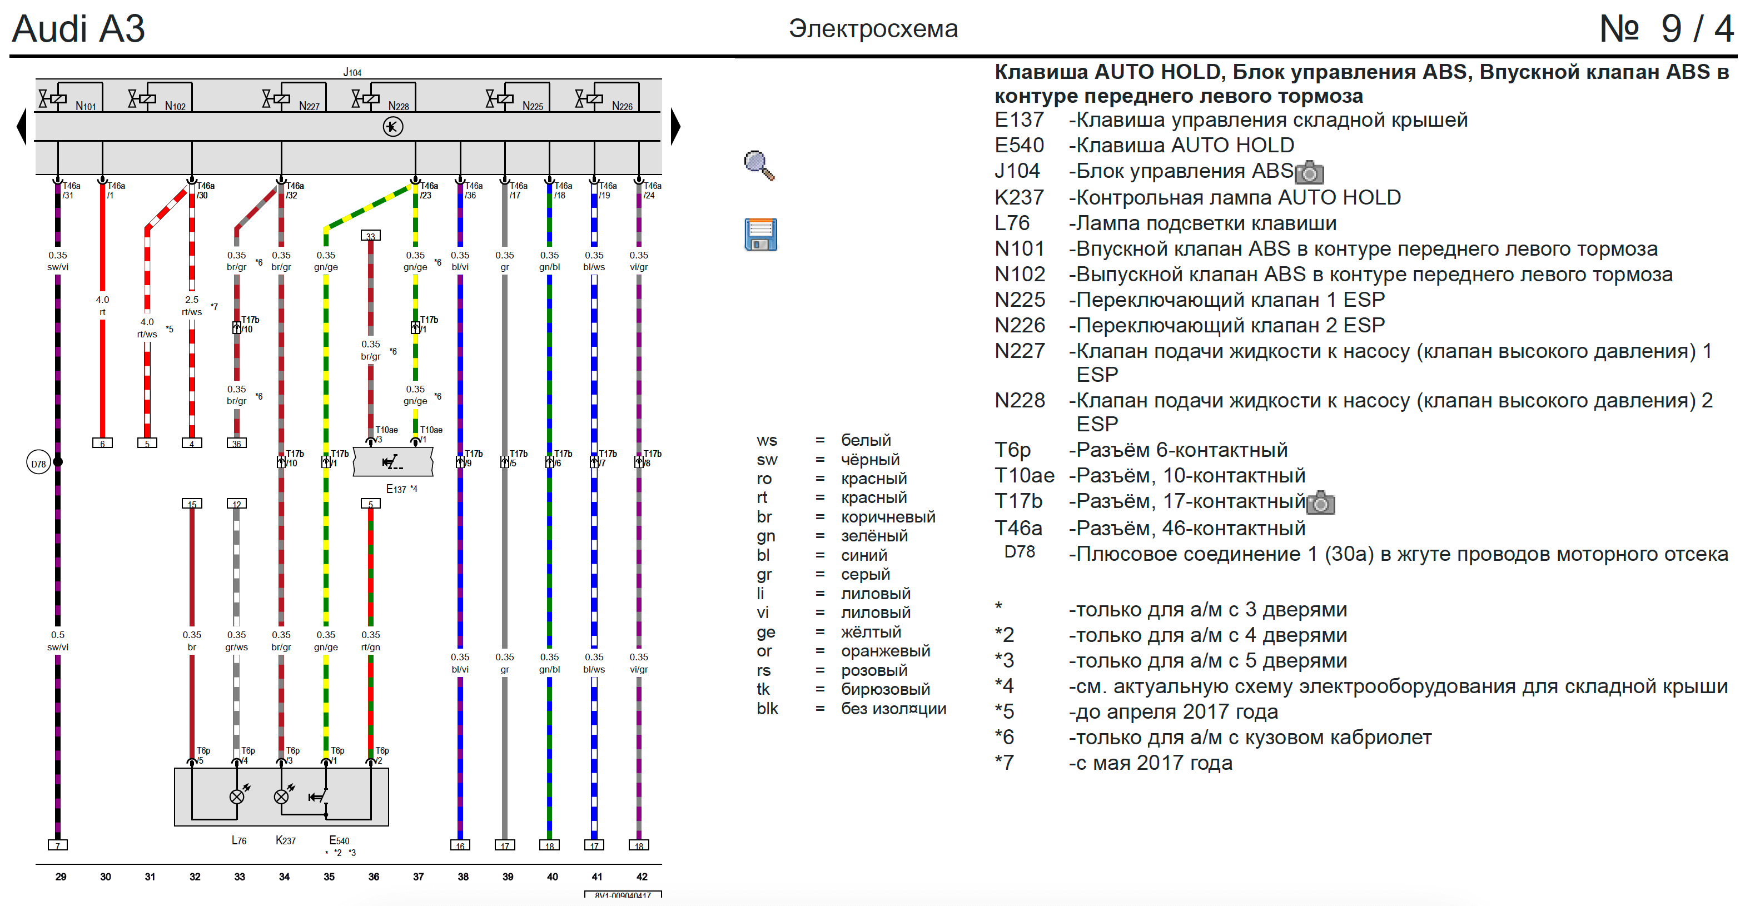Click the T10ae /3 connector pin label
Screen dimensions: 1750x906
click(386, 435)
